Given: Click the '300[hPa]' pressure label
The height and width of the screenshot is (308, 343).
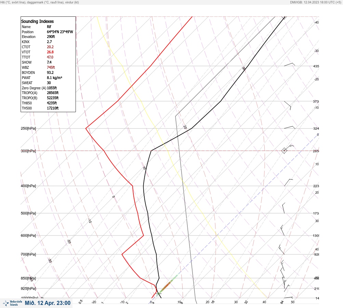Looking at the screenshot, I should tap(28, 151).
